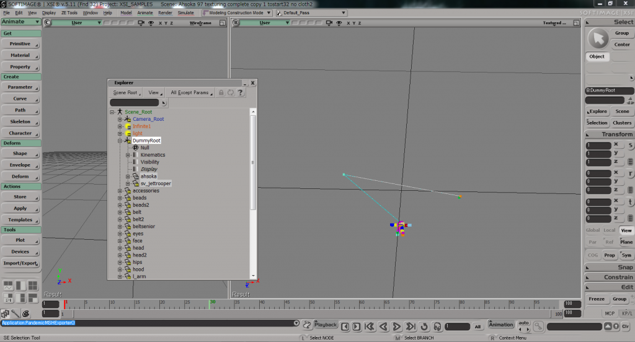Image resolution: width=635 pixels, height=342 pixels.
Task: Click the selection arrow tool icon
Action: click(x=598, y=39)
